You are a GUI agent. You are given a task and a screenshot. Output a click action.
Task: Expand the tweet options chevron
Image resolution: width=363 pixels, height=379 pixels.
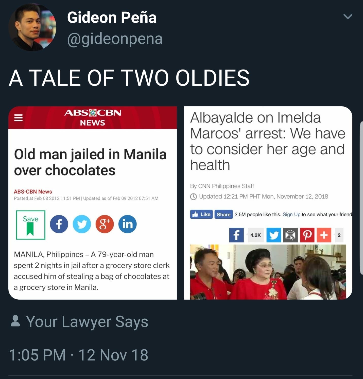(348, 17)
